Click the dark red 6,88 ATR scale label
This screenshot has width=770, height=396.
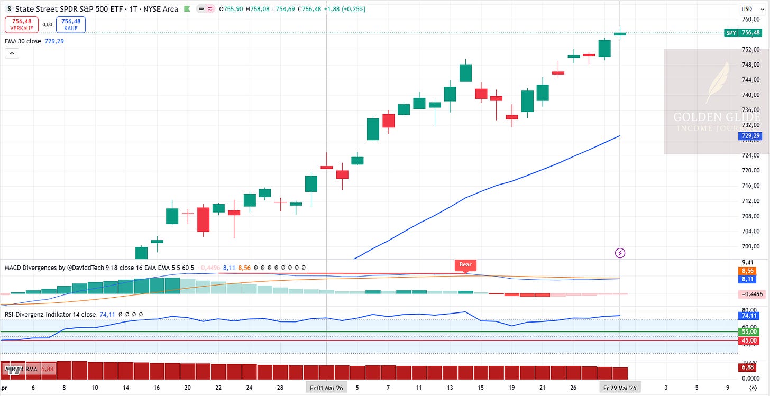tap(746, 367)
